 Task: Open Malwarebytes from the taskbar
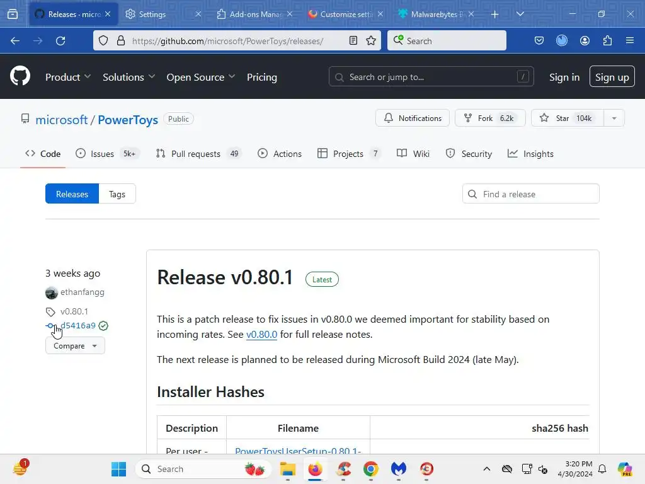[x=398, y=469]
